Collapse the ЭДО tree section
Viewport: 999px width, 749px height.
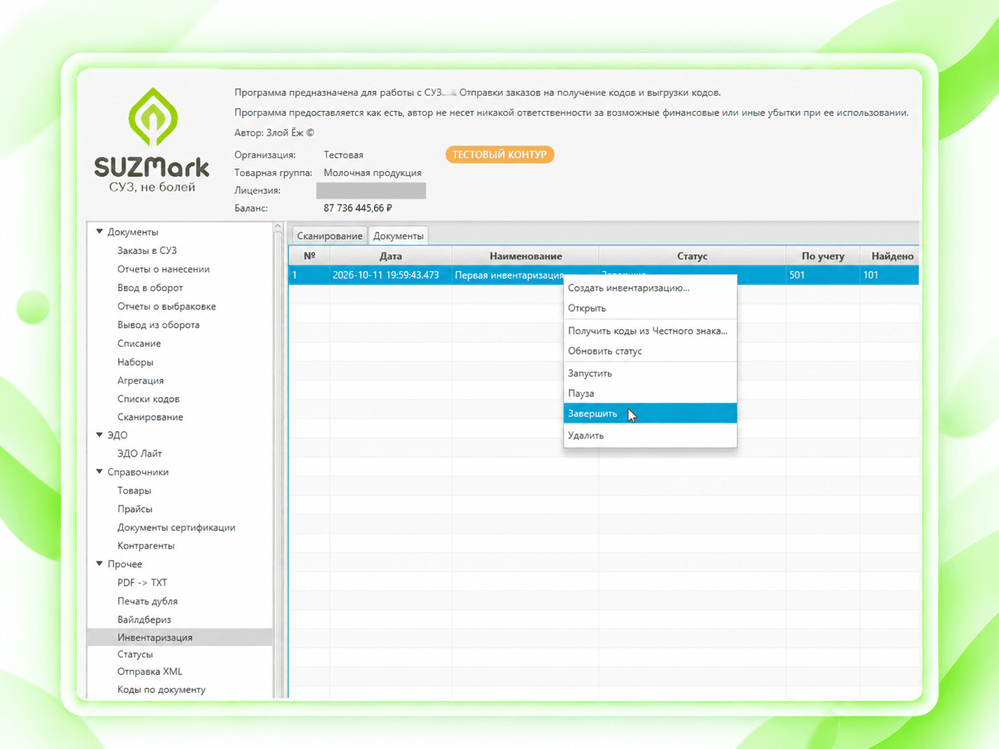tap(99, 435)
